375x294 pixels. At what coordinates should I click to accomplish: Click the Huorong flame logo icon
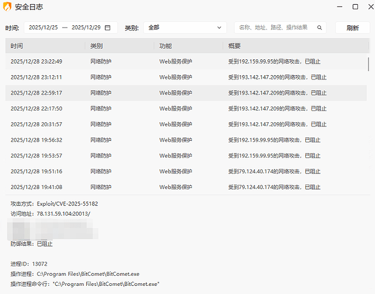coord(8,7)
